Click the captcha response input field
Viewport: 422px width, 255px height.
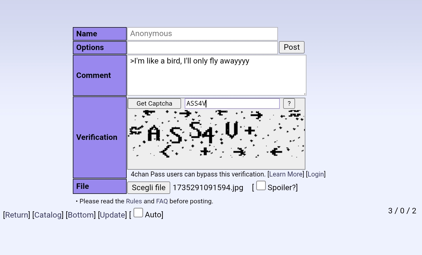[232, 104]
